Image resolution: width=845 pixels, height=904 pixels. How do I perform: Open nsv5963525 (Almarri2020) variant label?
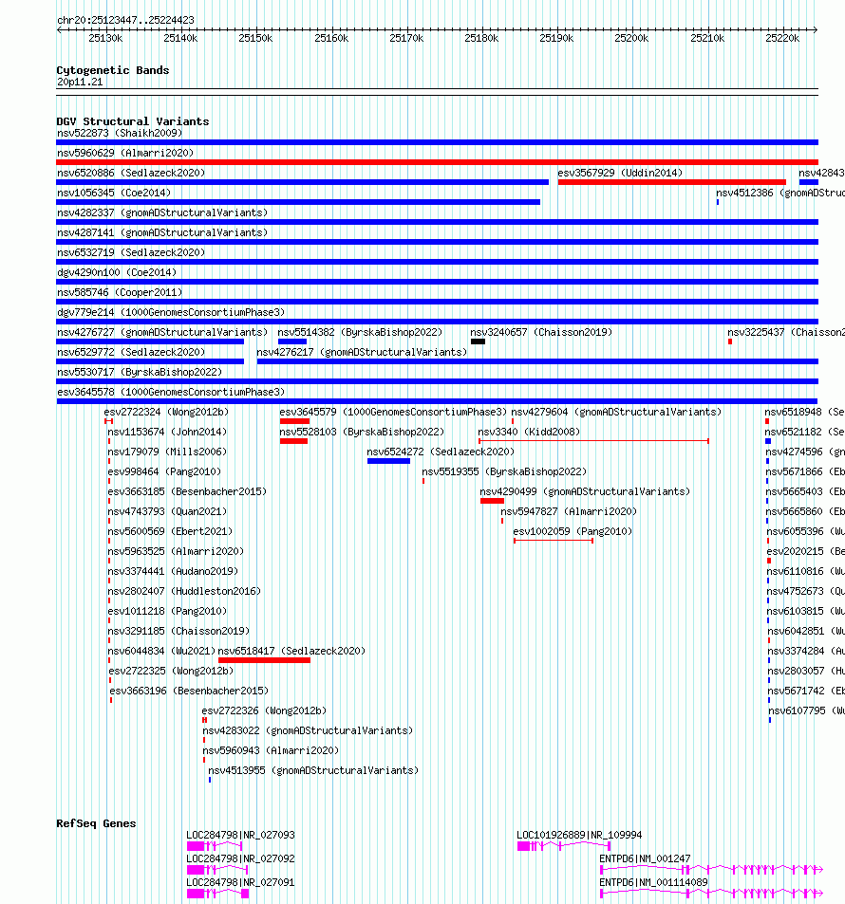click(176, 551)
